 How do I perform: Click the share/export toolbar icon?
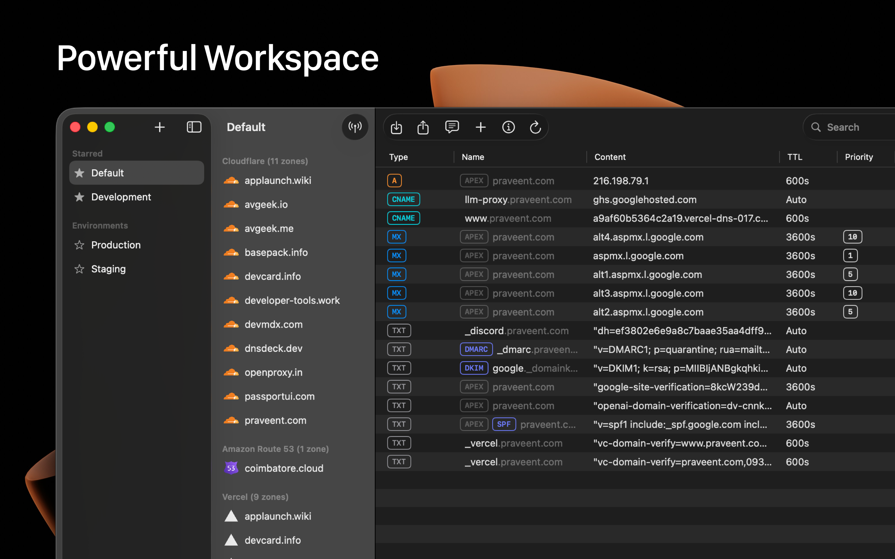point(423,127)
